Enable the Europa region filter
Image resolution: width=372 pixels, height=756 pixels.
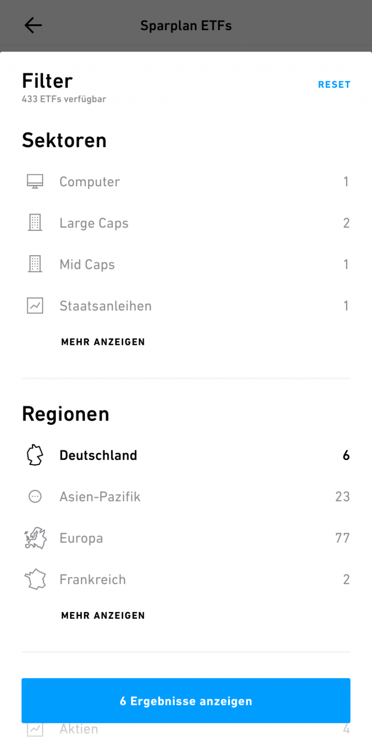coord(81,539)
